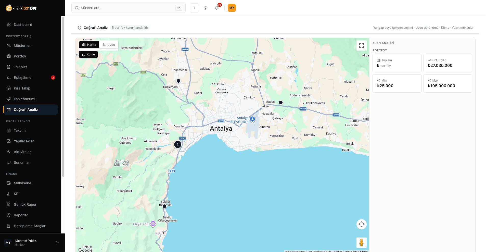The height and width of the screenshot is (252, 486).
Task: Click the Google logo on map
Action: [x=85, y=250]
